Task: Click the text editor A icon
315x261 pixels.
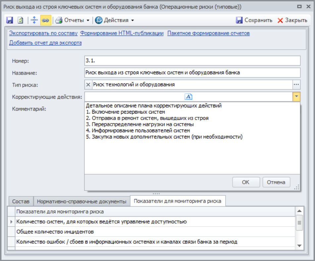Action: tap(188, 97)
